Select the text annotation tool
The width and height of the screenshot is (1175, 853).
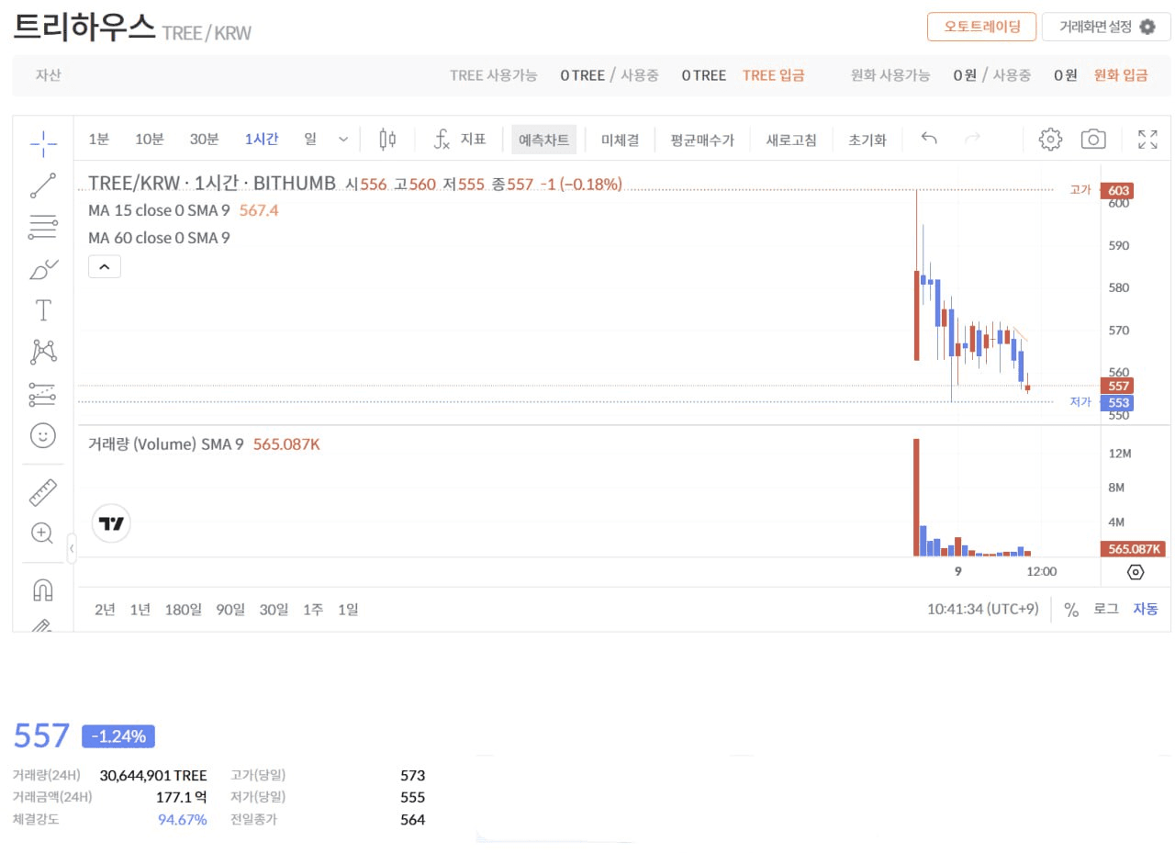(x=43, y=310)
